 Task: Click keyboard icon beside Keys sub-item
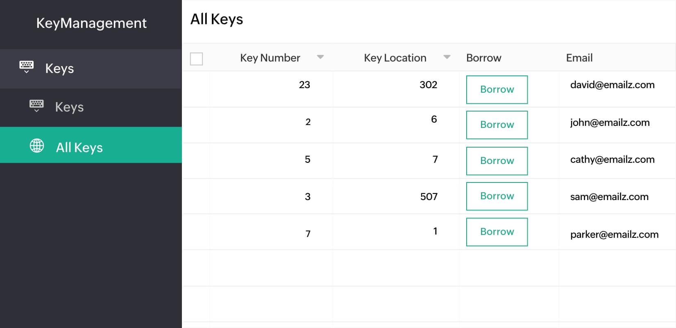pos(36,105)
